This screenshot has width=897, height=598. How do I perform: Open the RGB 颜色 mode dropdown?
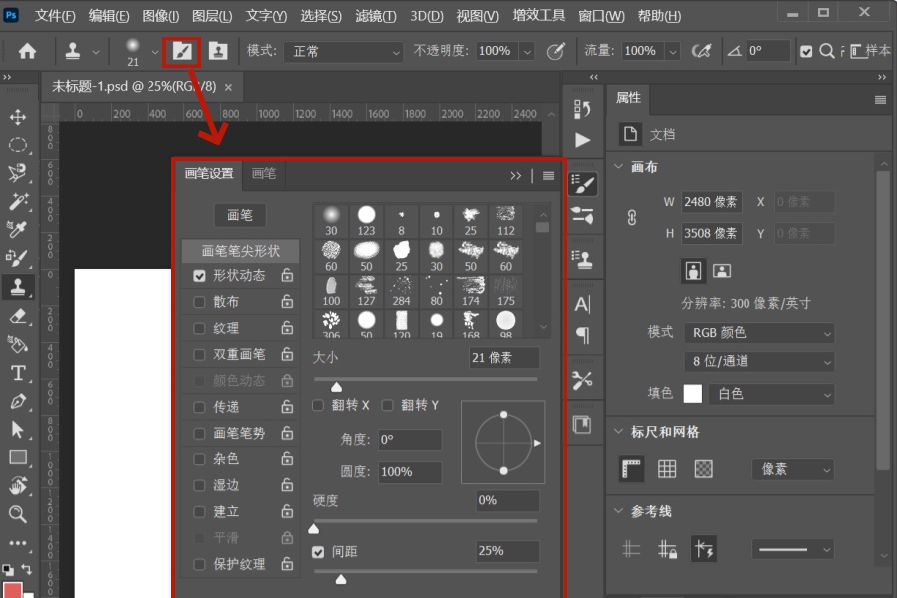pyautogui.click(x=759, y=333)
